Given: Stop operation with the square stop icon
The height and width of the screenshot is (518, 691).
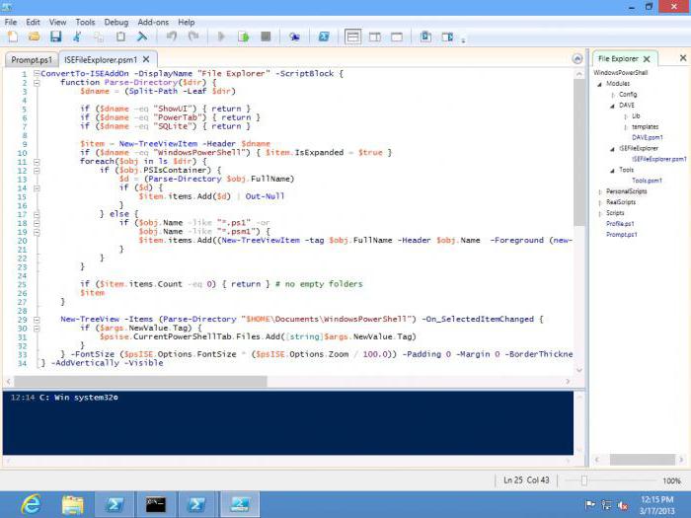Looking at the screenshot, I should point(266,37).
